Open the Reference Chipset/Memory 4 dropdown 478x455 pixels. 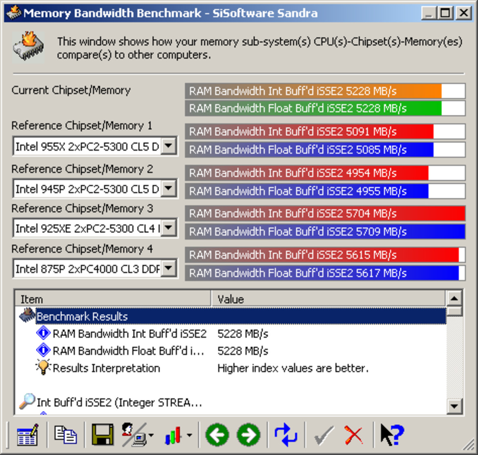[169, 268]
